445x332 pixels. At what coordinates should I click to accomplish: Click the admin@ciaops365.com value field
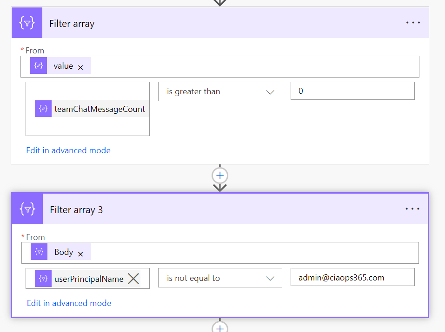click(x=352, y=278)
